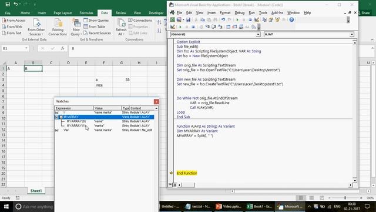This screenshot has height=212, width=376.
Task: Select the Sheet1 worksheet tab
Action: pyautogui.click(x=36, y=191)
